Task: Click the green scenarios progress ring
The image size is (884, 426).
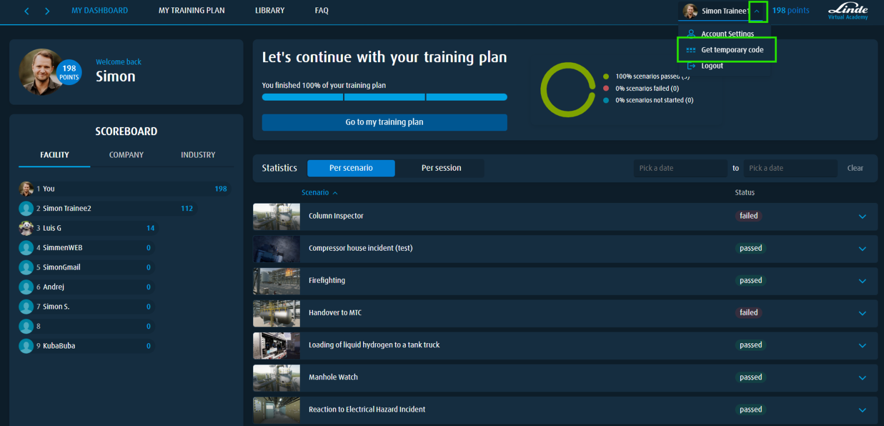Action: pos(568,90)
